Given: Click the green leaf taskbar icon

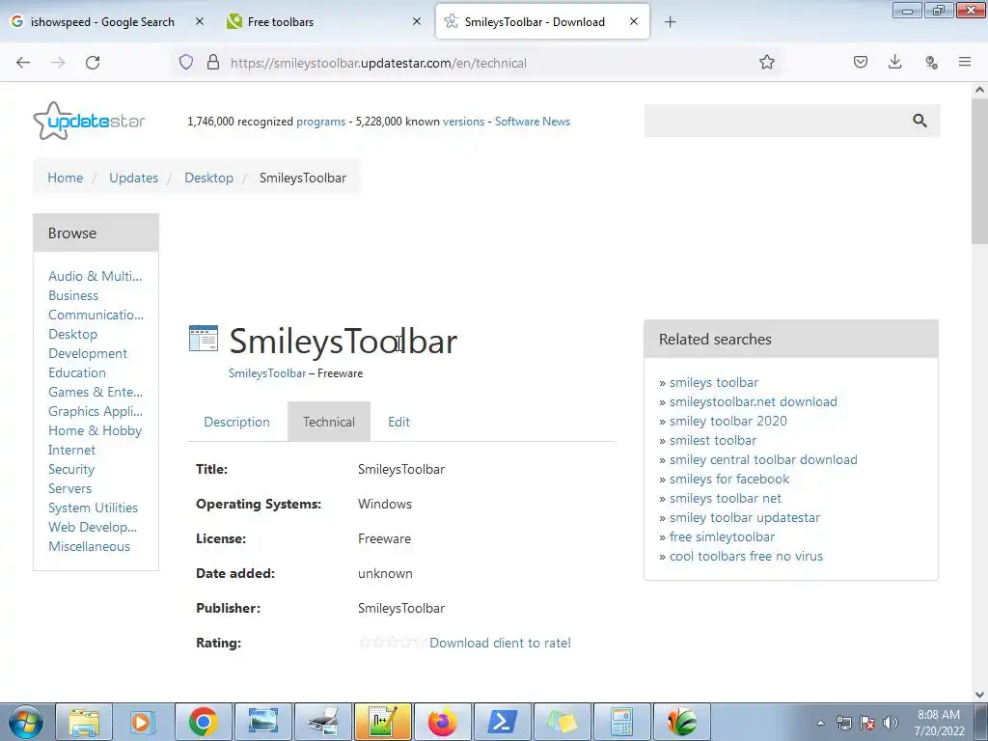Looking at the screenshot, I should 682,722.
